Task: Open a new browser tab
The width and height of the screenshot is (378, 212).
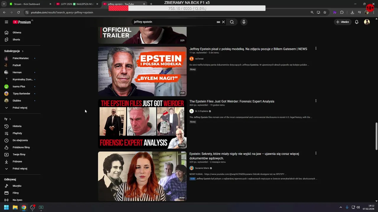Action: [x=151, y=4]
